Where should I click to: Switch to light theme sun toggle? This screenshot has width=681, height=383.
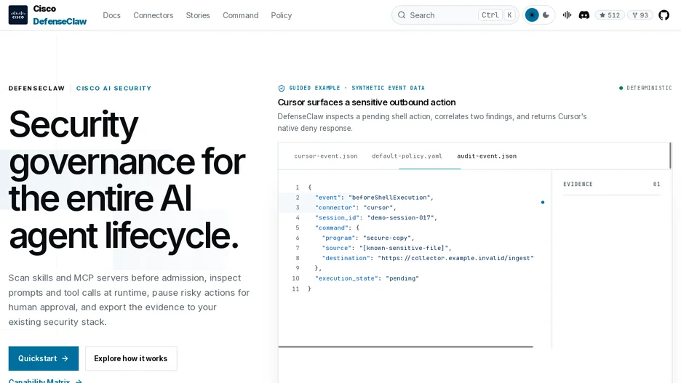532,15
